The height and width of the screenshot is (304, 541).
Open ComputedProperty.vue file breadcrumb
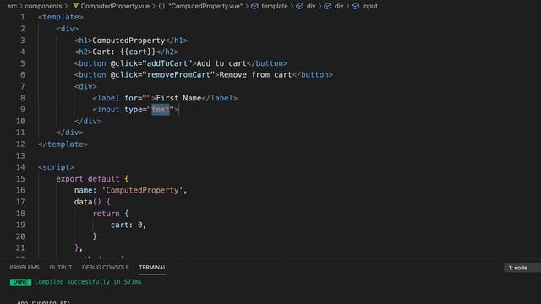coord(115,6)
